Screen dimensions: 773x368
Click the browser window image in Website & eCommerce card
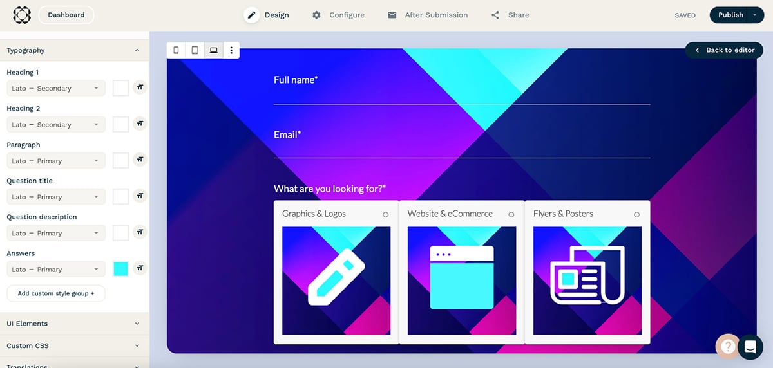tap(462, 281)
